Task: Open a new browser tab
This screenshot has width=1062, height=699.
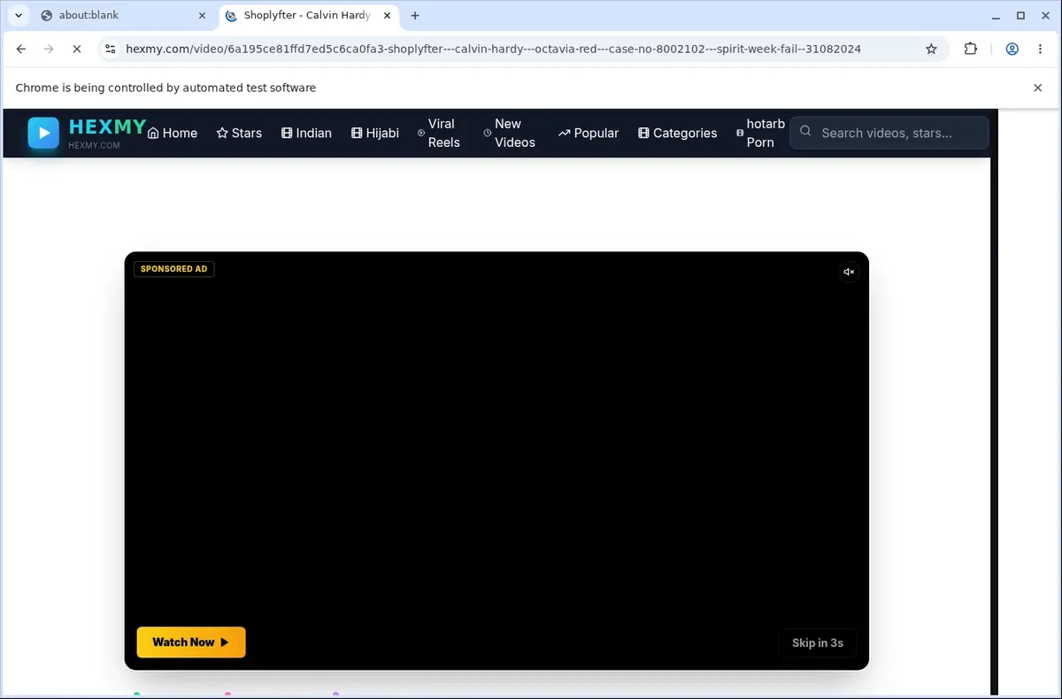Action: (x=415, y=16)
